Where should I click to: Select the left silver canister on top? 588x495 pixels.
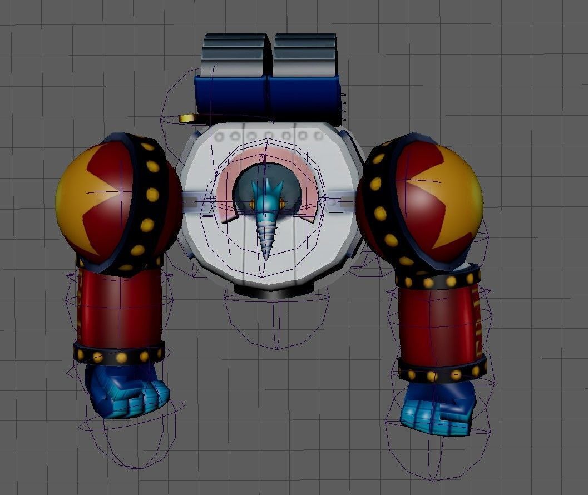coord(235,55)
